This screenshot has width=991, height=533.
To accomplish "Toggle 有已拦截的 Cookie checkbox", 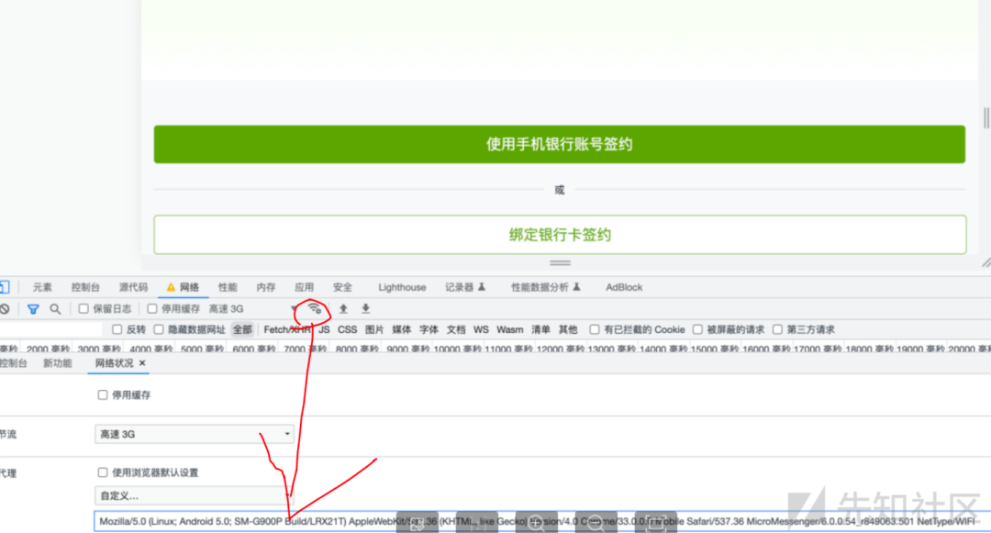I will 594,329.
